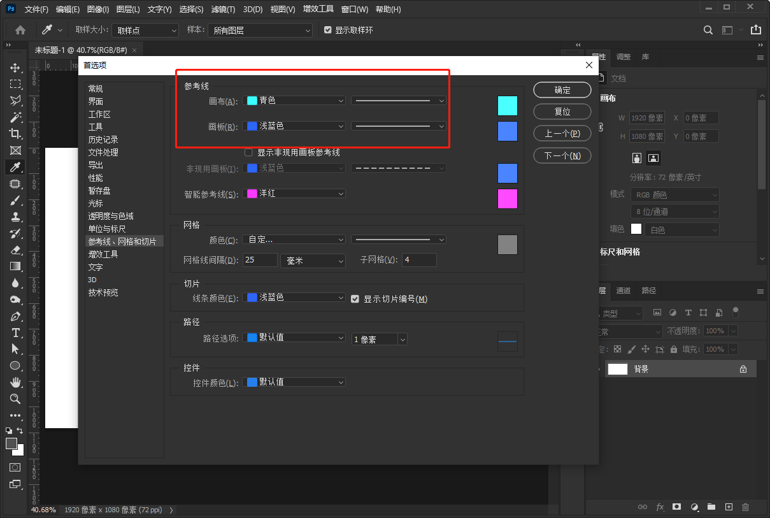Click the 确定 button
Screen dimensions: 770x518
pyautogui.click(x=562, y=90)
